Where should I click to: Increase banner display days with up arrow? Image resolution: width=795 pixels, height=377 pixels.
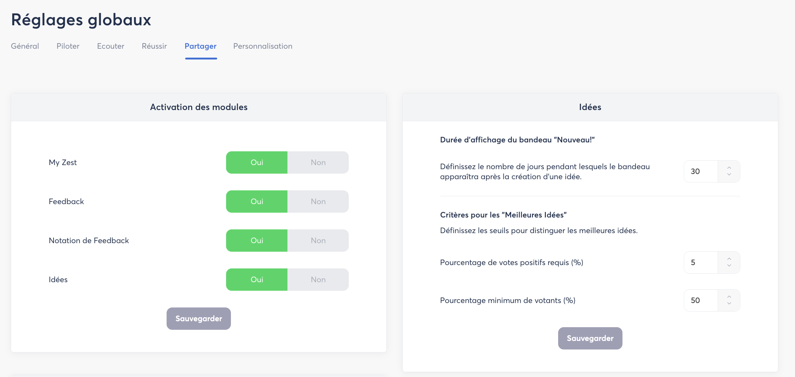[x=729, y=168]
